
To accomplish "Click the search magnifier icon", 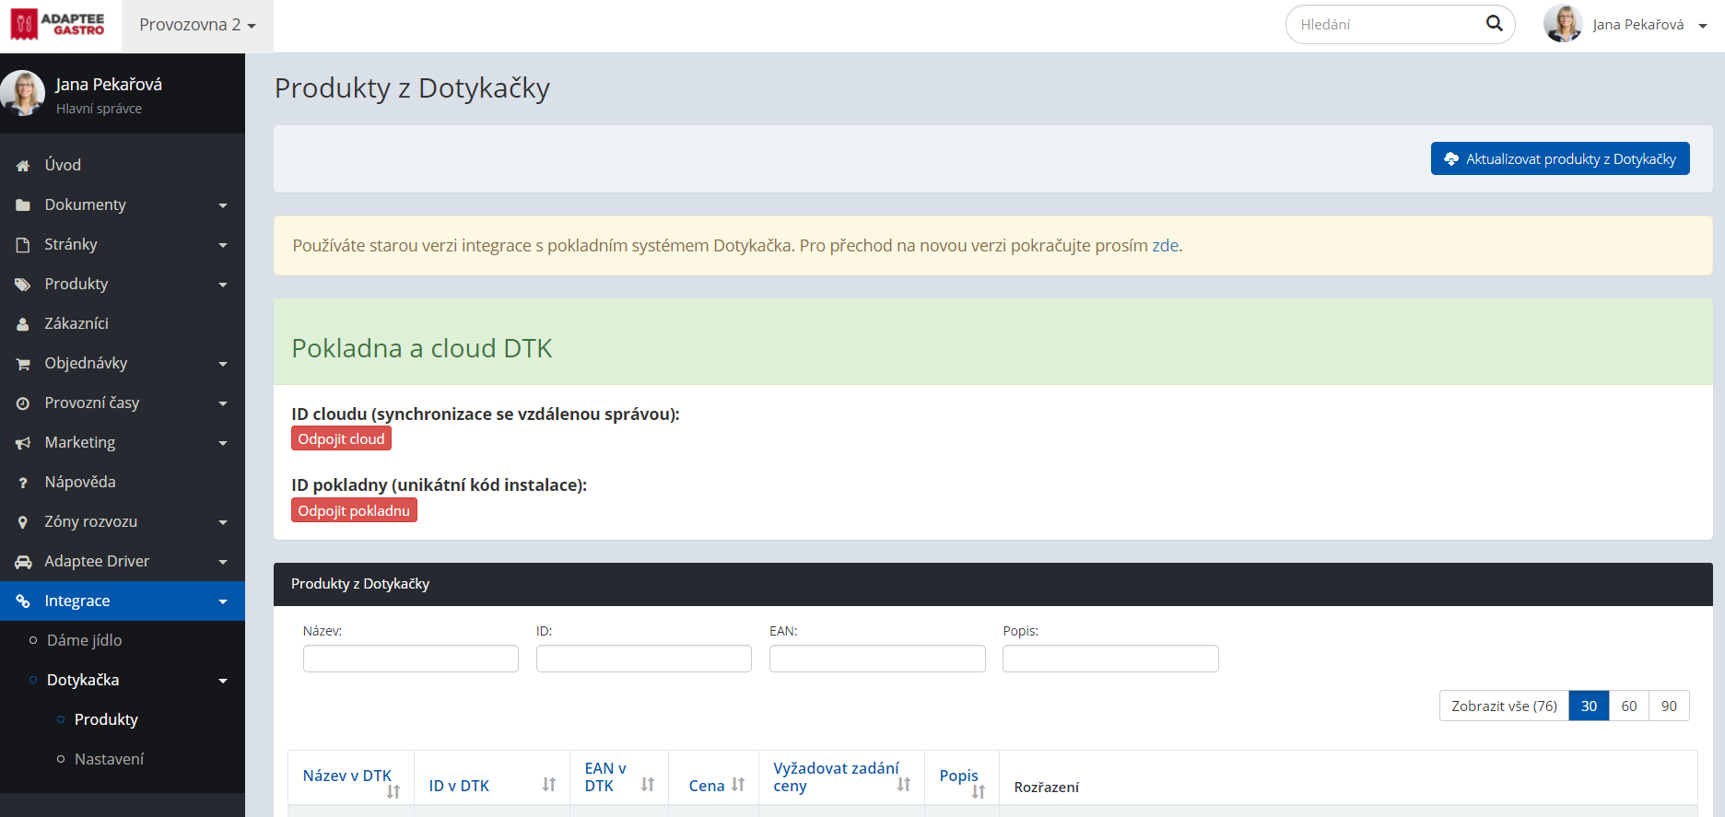I will click(1494, 24).
